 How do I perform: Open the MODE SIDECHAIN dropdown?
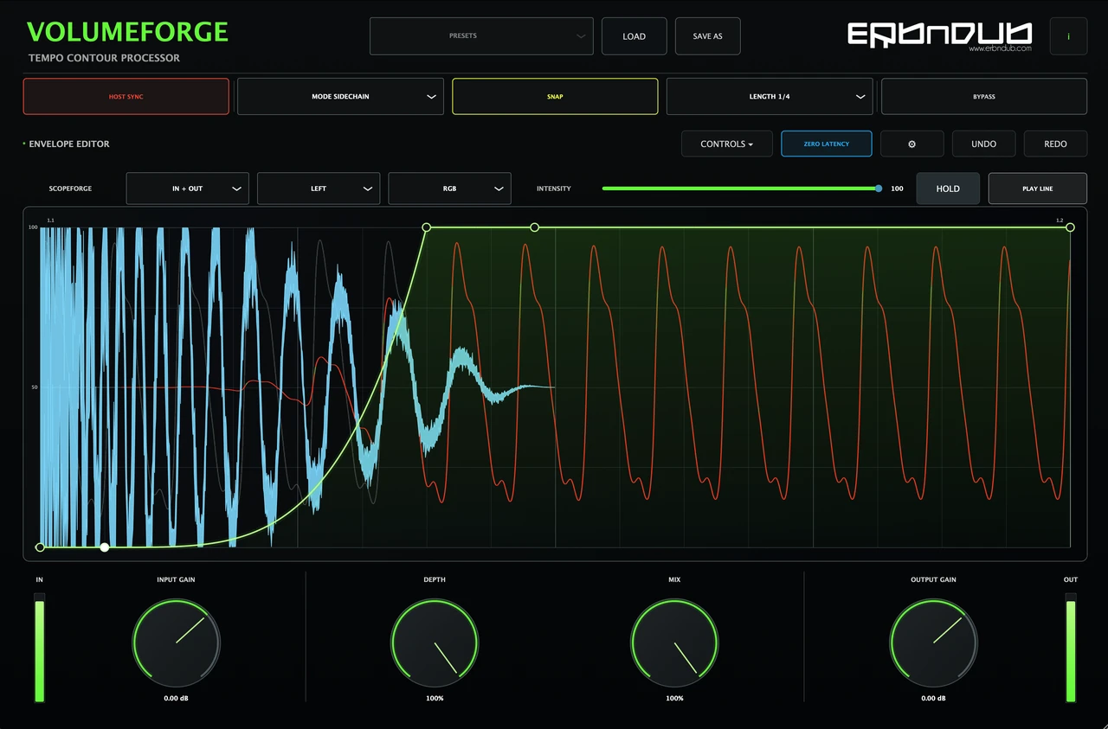(x=340, y=97)
